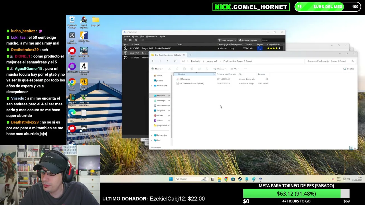Open the Ver dropdown in Explorer
The height and width of the screenshot is (205, 365).
(x=235, y=69)
